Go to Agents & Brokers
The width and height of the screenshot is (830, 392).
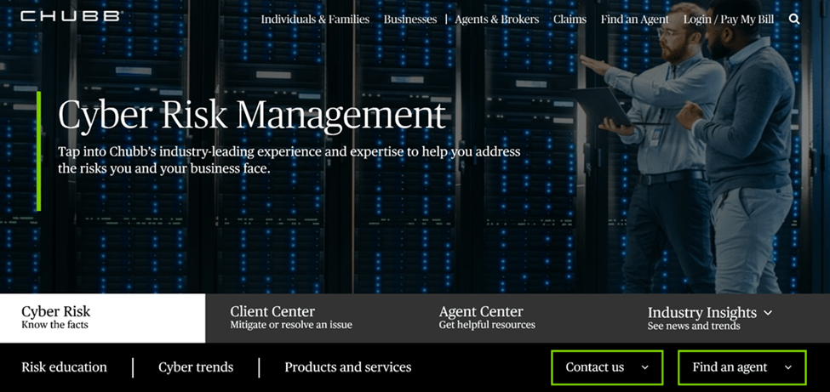click(x=496, y=20)
